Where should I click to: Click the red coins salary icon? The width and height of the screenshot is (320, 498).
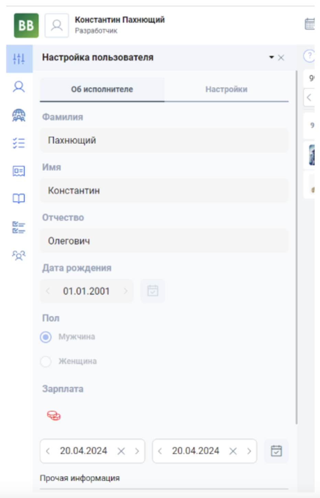(x=54, y=415)
